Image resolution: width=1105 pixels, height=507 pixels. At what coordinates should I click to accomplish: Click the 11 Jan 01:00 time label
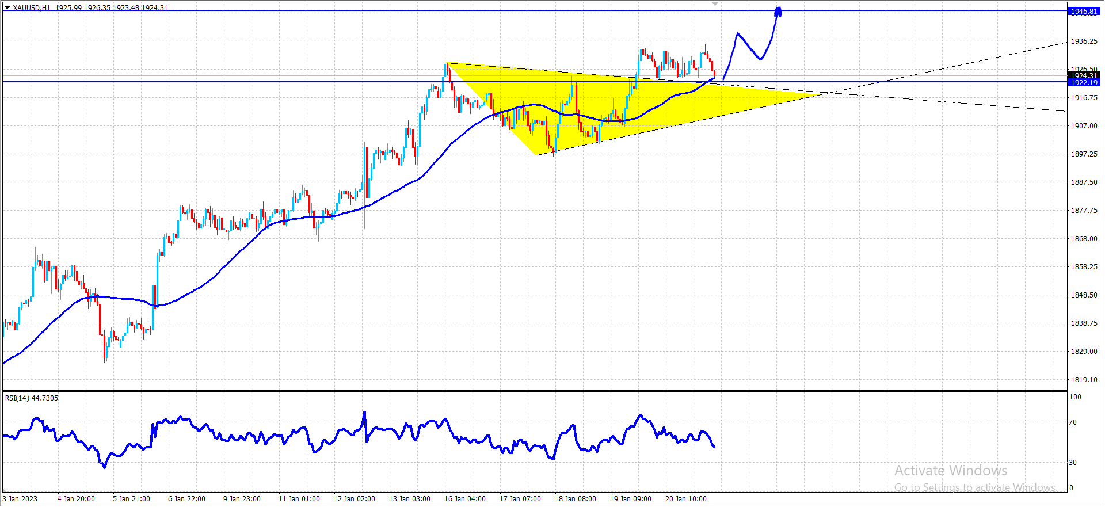pyautogui.click(x=299, y=498)
